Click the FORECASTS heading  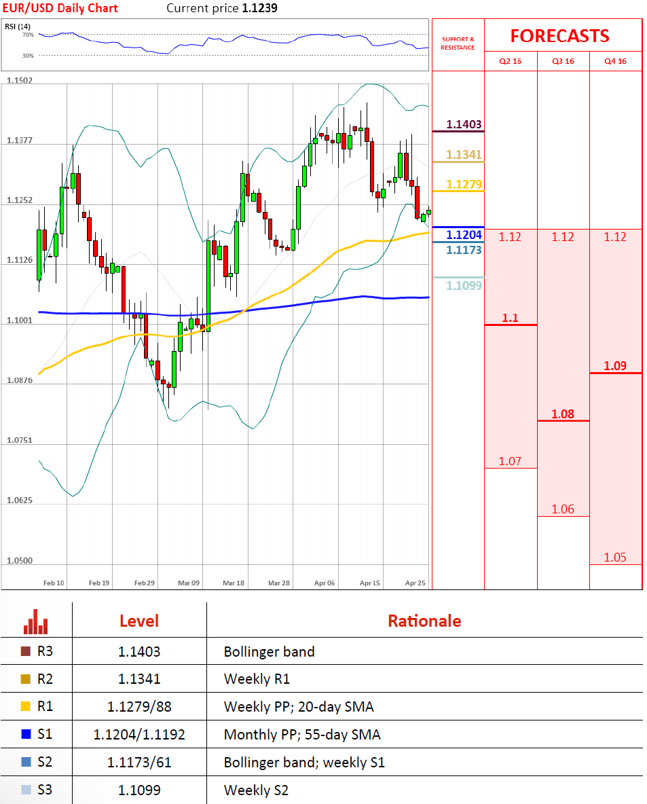coord(559,35)
